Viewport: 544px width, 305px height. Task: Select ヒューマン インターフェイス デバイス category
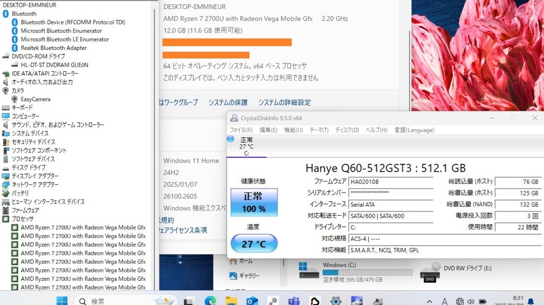pos(48,202)
